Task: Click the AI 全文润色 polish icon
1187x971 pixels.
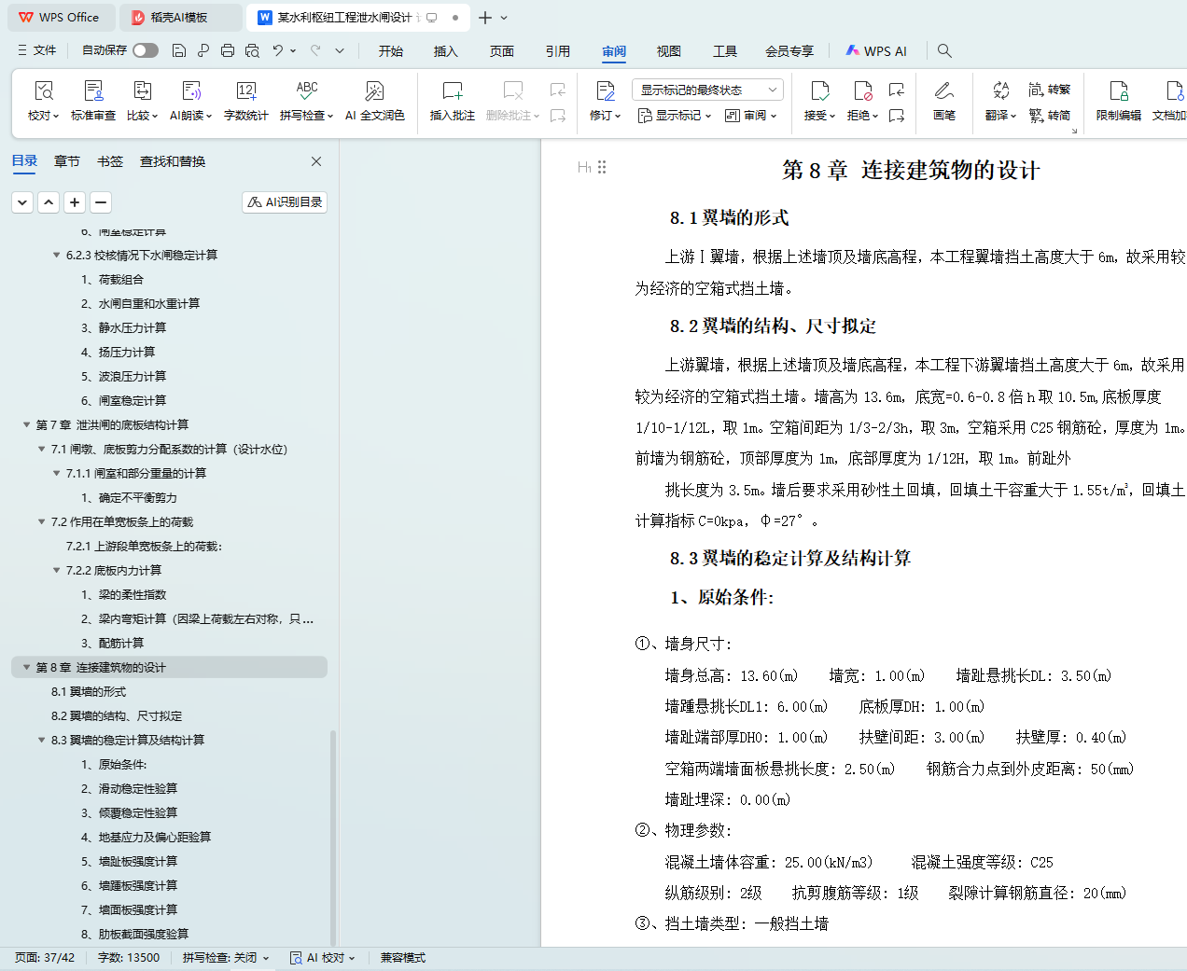Action: click(x=374, y=91)
